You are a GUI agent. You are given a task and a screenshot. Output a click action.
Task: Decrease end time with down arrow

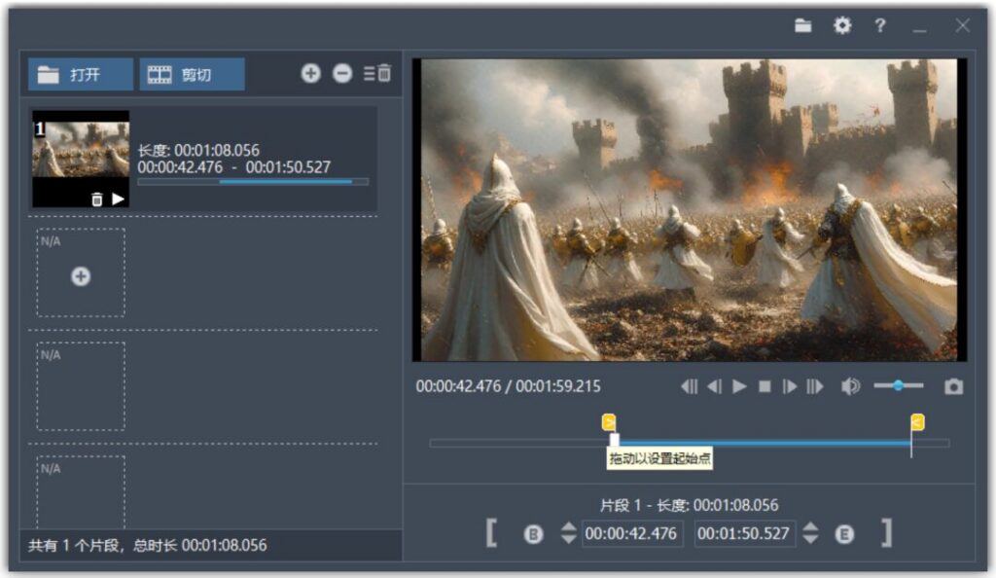(810, 539)
